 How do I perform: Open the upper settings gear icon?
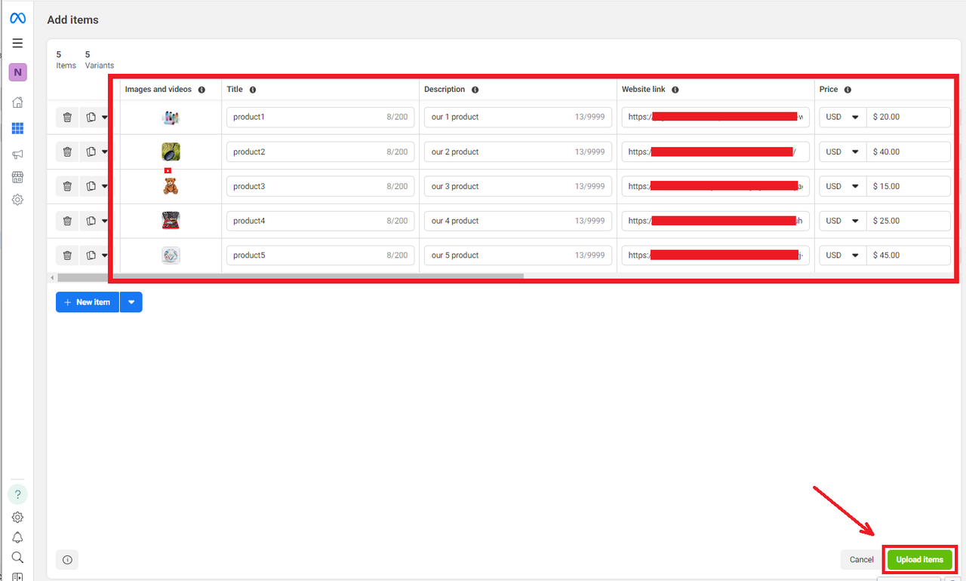point(17,200)
